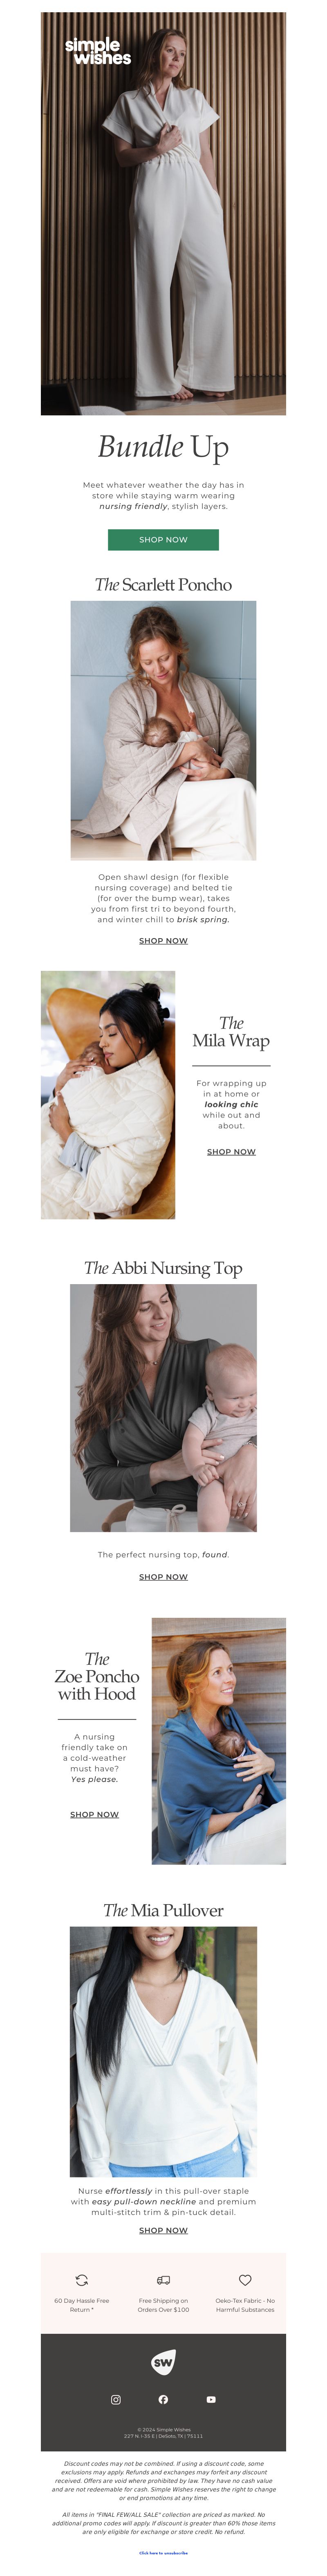Viewport: 327px width, 2576px height.
Task: Open the Mila Wrap product photo
Action: (x=108, y=1094)
